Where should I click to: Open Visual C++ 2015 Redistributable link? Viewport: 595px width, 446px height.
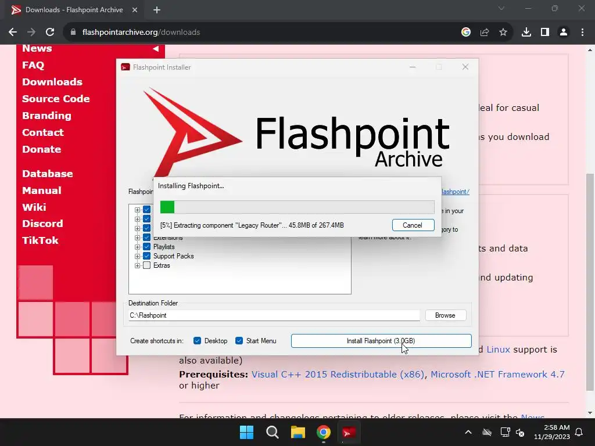(338, 375)
